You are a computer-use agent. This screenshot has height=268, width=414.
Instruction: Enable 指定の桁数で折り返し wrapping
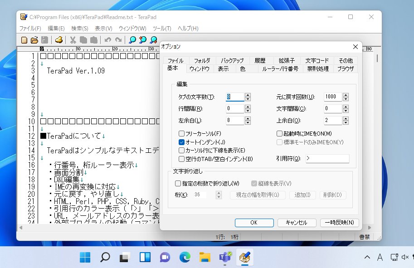[x=178, y=183]
